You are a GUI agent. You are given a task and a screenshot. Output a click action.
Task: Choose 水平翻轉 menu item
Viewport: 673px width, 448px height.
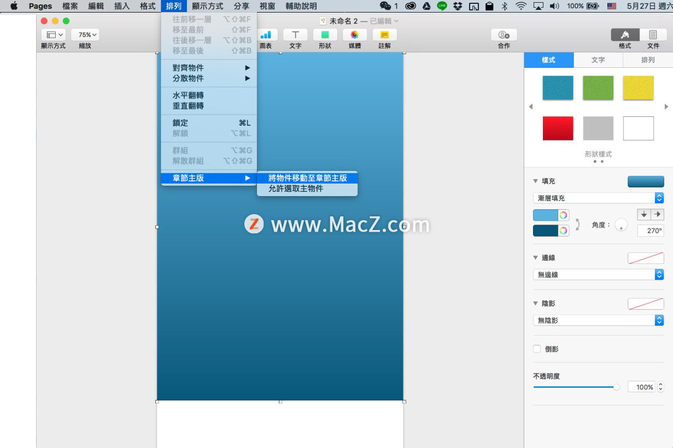[x=209, y=96]
